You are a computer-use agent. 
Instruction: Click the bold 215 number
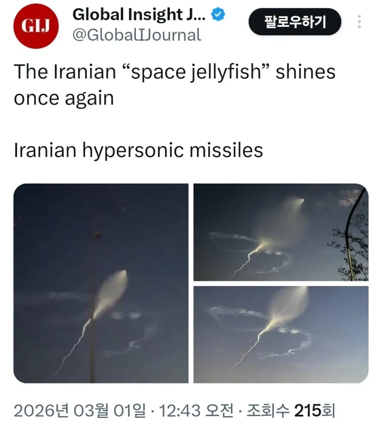tap(308, 411)
